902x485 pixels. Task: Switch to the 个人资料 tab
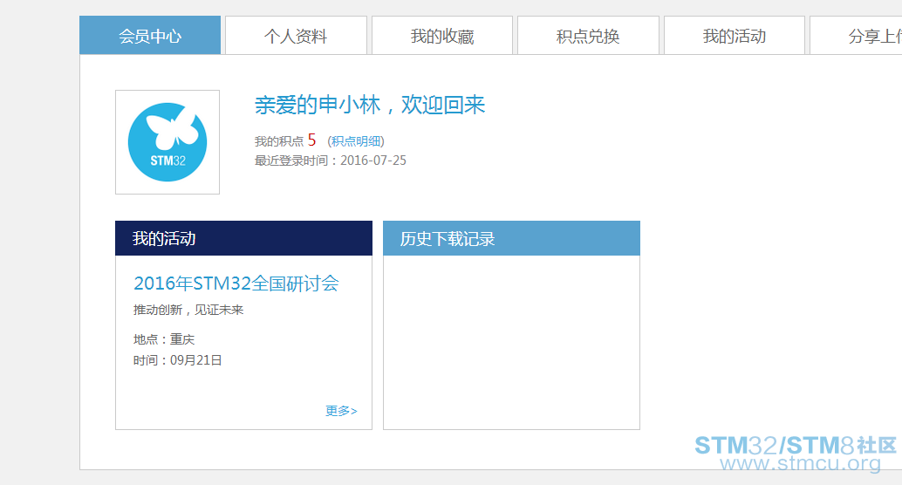(296, 35)
